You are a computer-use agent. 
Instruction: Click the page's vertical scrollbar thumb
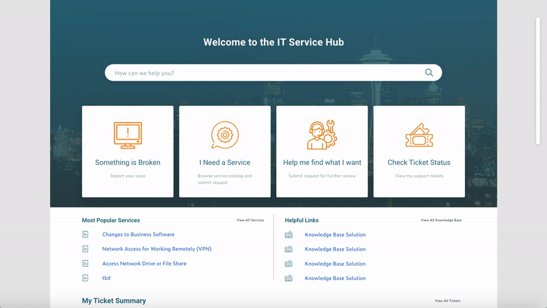point(538,81)
